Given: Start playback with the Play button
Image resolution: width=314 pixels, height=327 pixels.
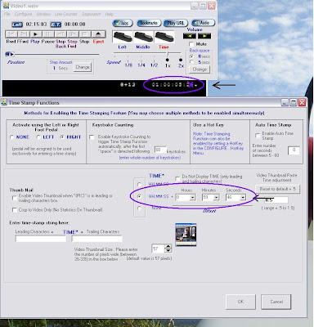Looking at the screenshot, I should (36, 34).
